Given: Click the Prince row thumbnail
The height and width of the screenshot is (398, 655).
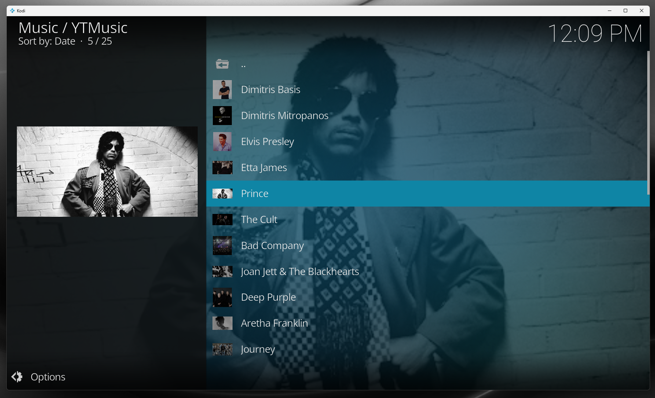Looking at the screenshot, I should click(x=222, y=194).
